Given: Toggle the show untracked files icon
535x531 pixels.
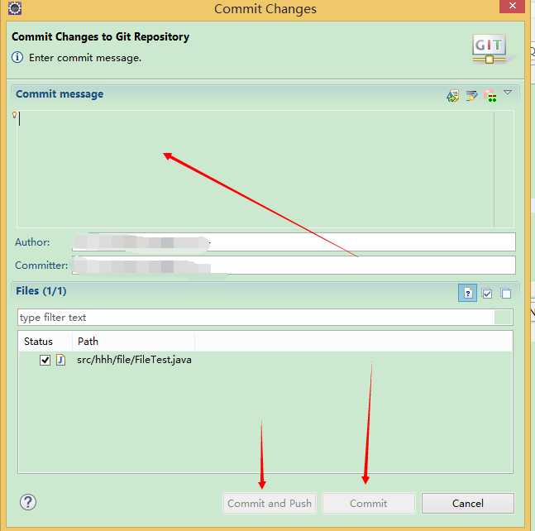Looking at the screenshot, I should pyautogui.click(x=467, y=293).
